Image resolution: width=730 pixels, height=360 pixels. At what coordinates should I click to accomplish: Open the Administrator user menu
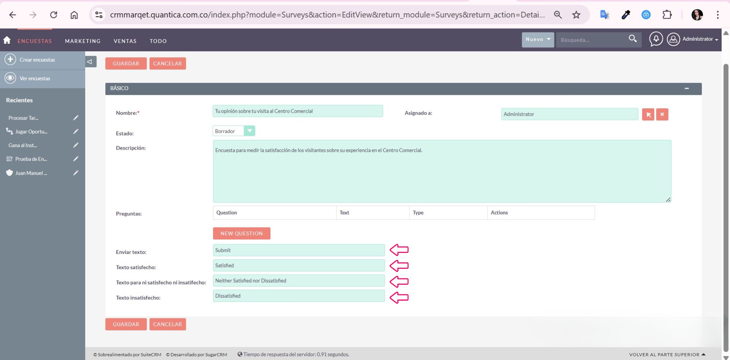pyautogui.click(x=693, y=39)
